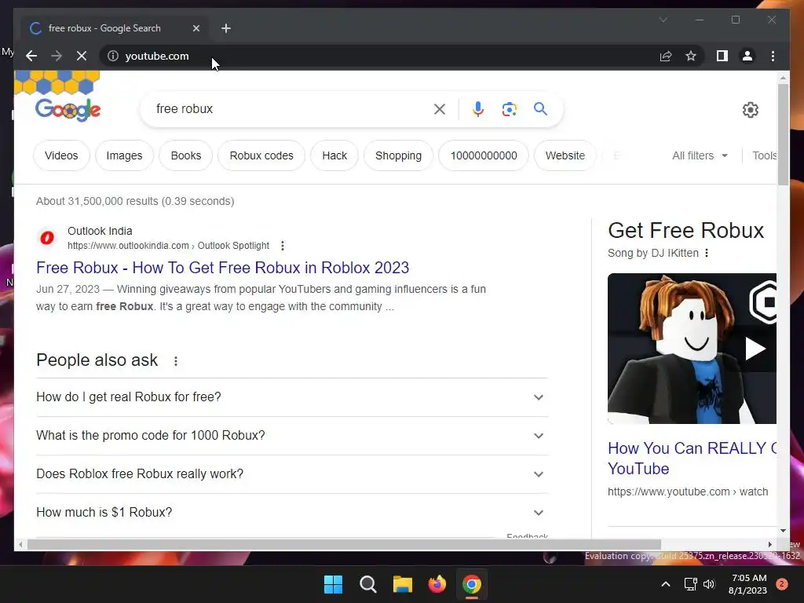Open the Outlook India favicon
Screen dimensions: 804x603
(47, 238)
